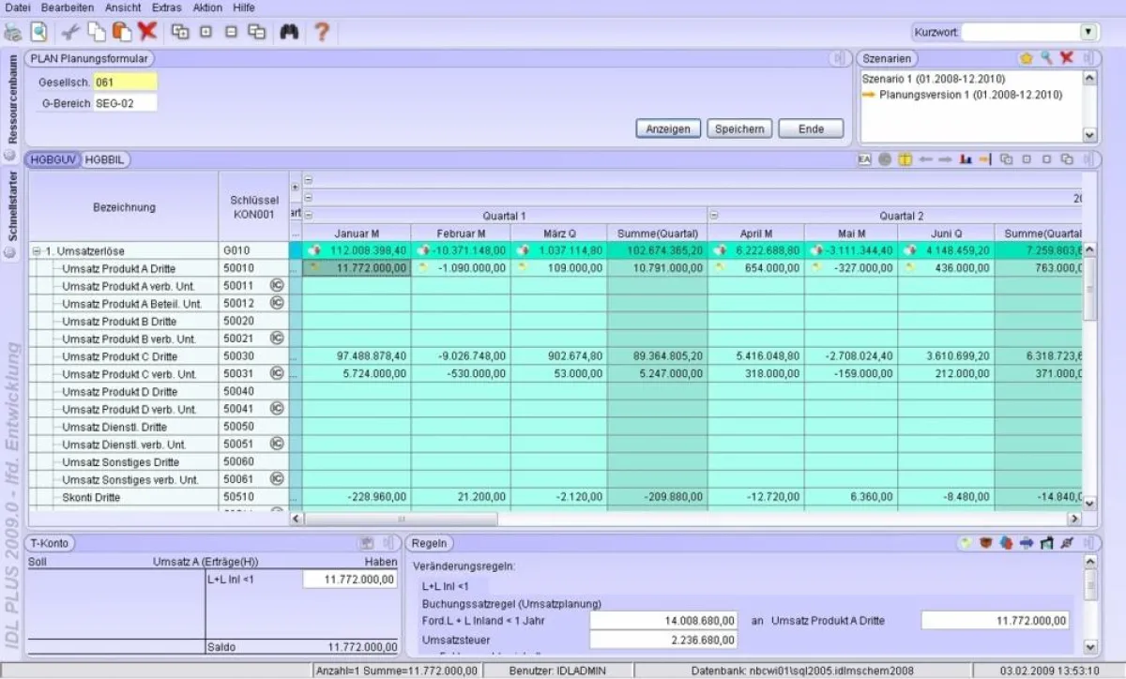Collapse the Umsatzerlöse tree node
Image resolution: width=1126 pixels, height=679 pixels.
coord(35,250)
